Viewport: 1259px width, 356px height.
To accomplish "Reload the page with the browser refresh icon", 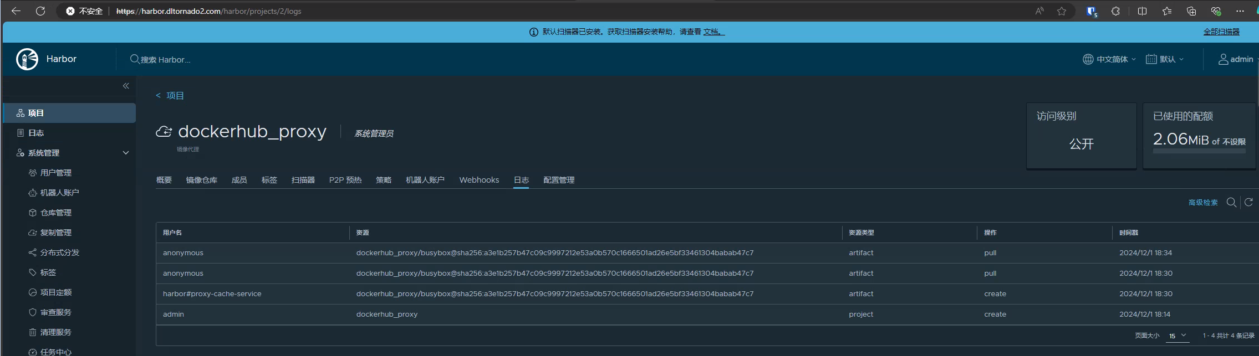I will (x=40, y=11).
